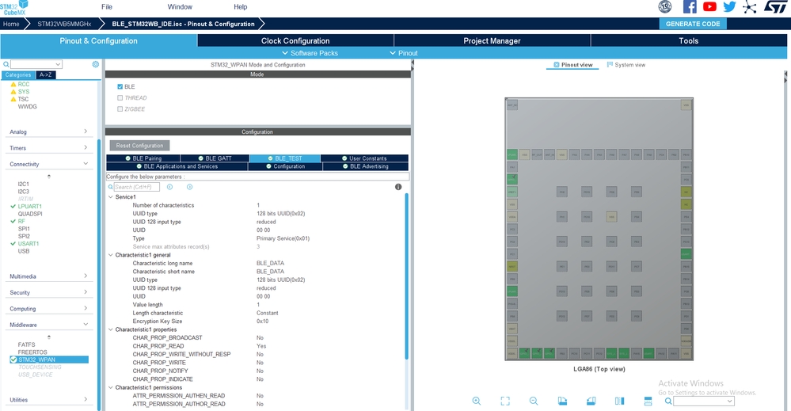Flip the chip view horizontally
This screenshot has height=411, width=791.
pyautogui.click(x=619, y=401)
